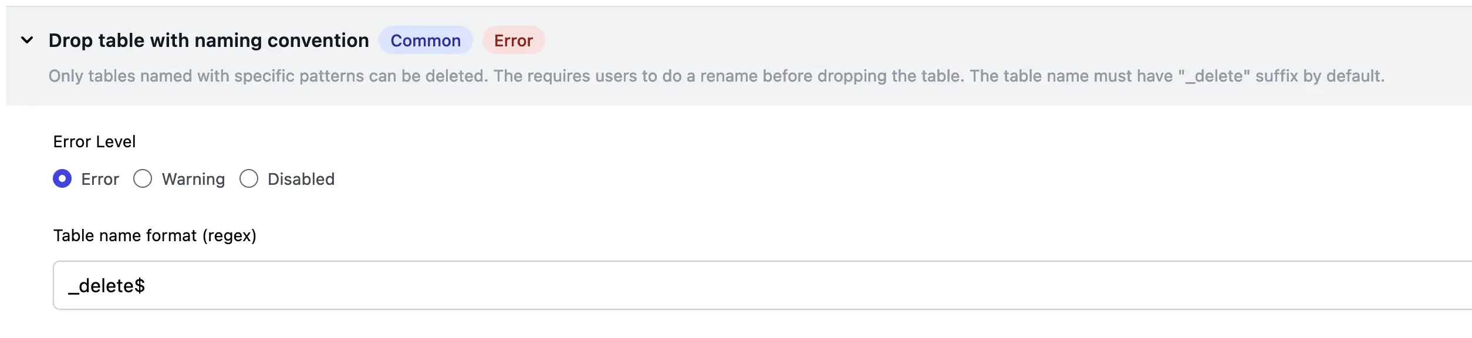Click the Common category tag
Image resolution: width=1472 pixels, height=338 pixels.
tap(426, 40)
